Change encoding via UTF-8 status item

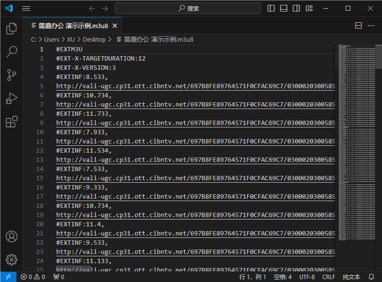coord(307,277)
